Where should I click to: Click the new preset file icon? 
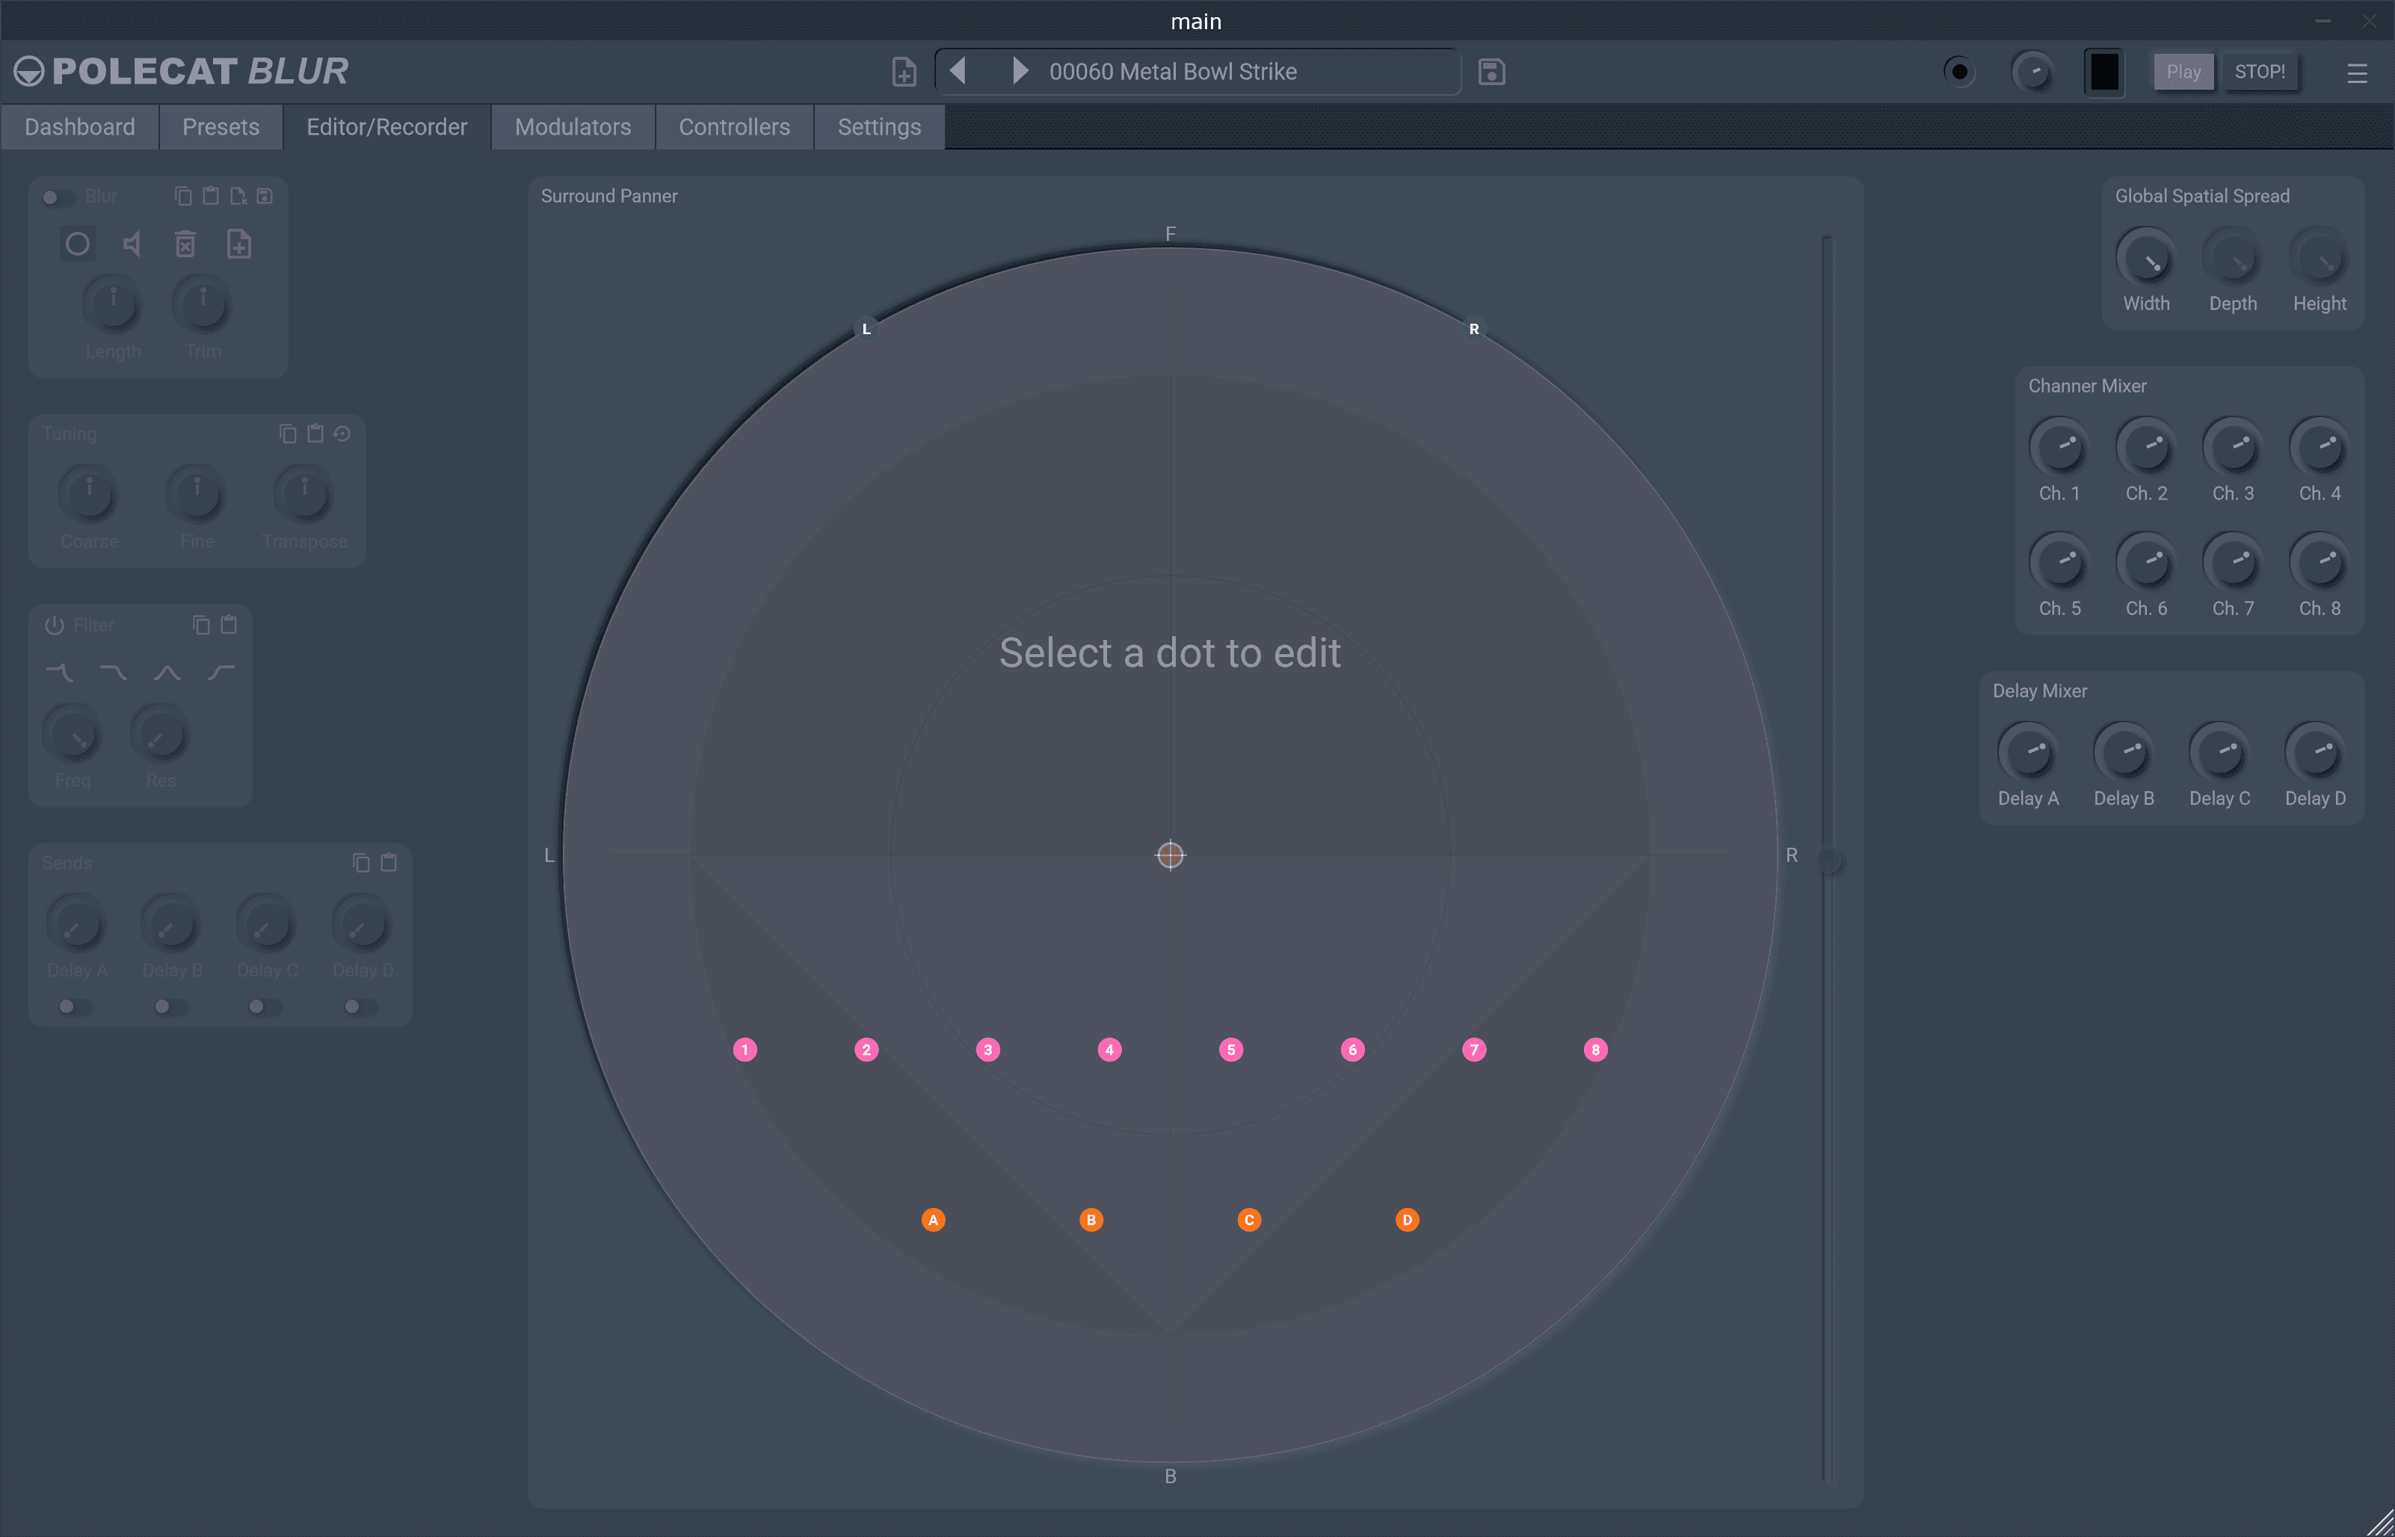tap(904, 72)
